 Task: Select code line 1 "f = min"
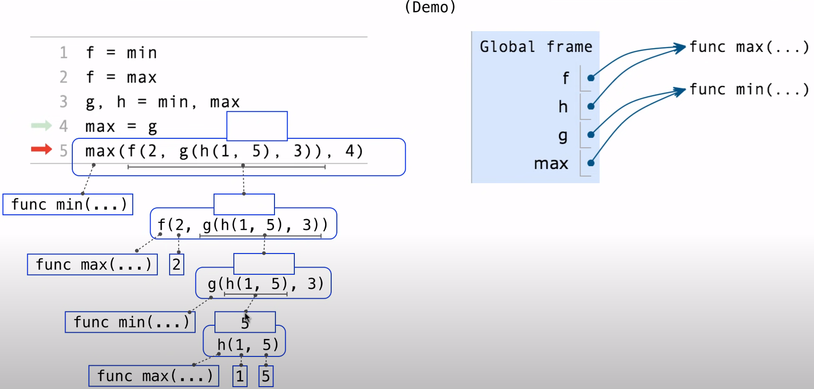121,52
